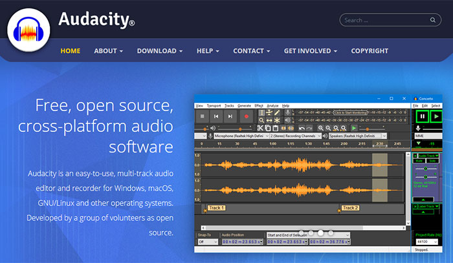Click the Fit Selection zoom icon
The height and width of the screenshot is (263, 453).
336,128
